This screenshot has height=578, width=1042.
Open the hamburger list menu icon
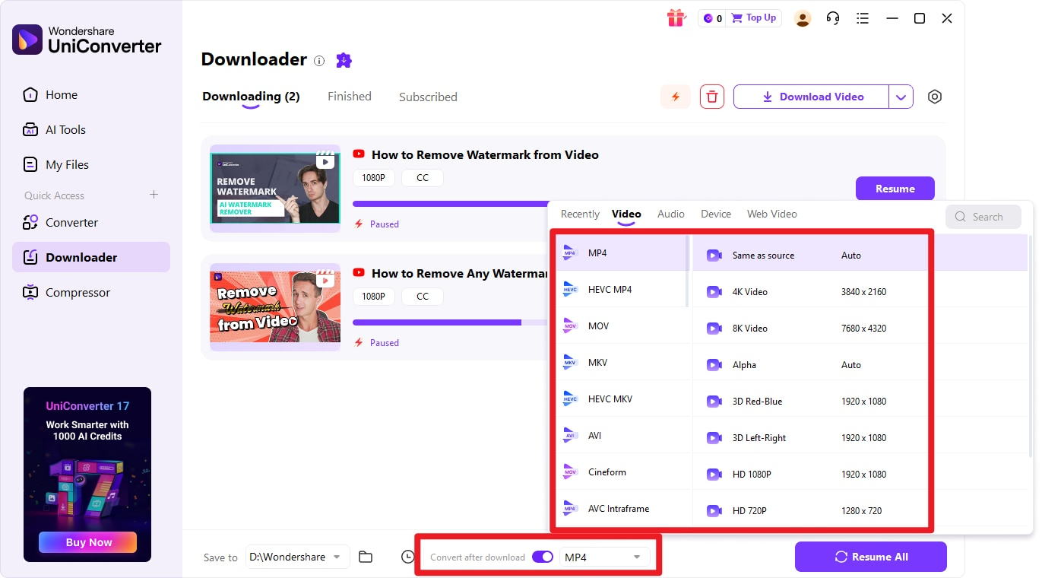coord(863,18)
